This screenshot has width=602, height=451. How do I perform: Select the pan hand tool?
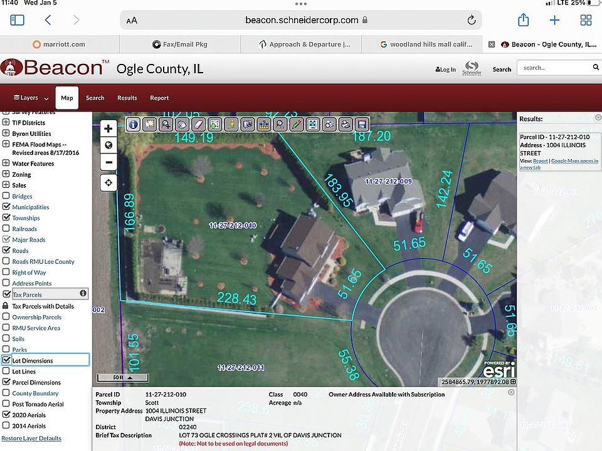click(x=182, y=124)
